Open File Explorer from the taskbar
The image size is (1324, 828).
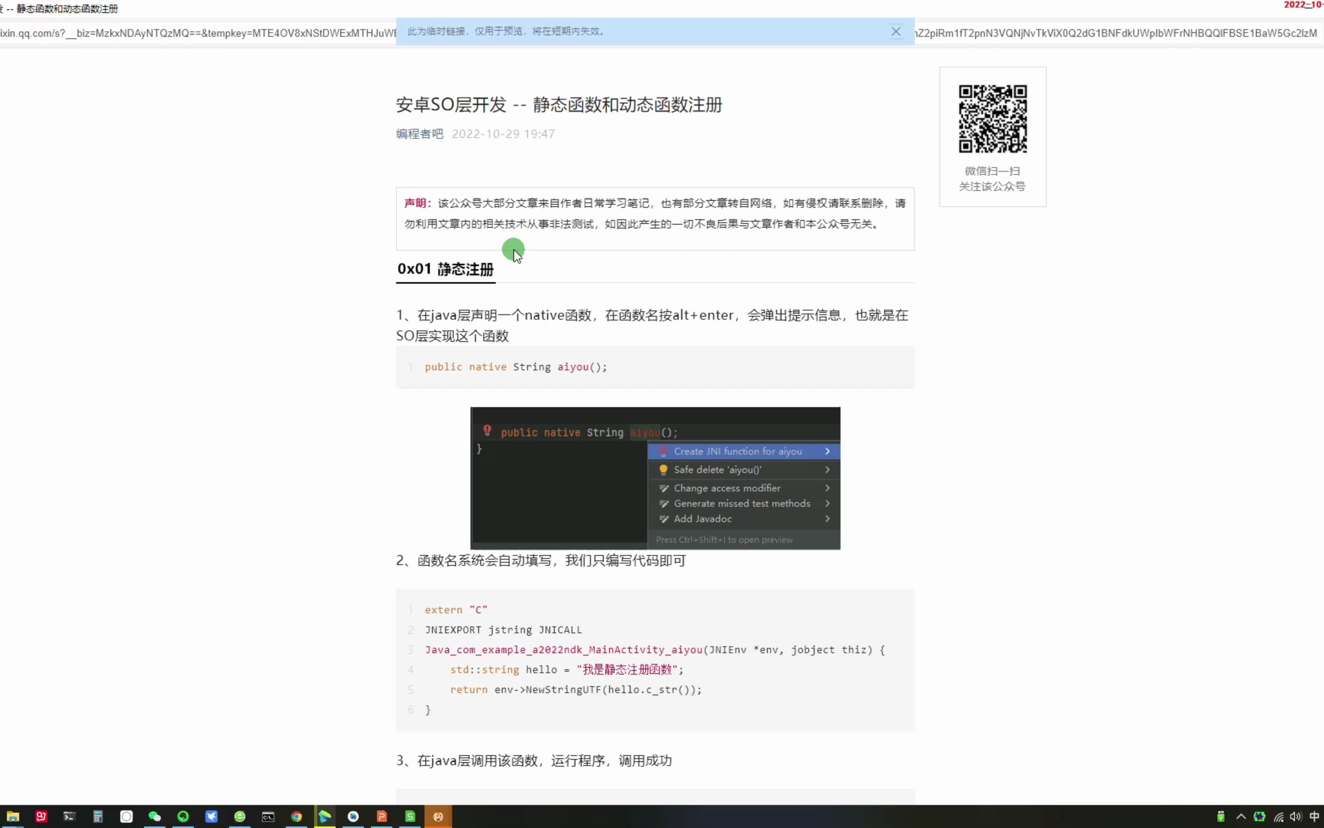(13, 816)
